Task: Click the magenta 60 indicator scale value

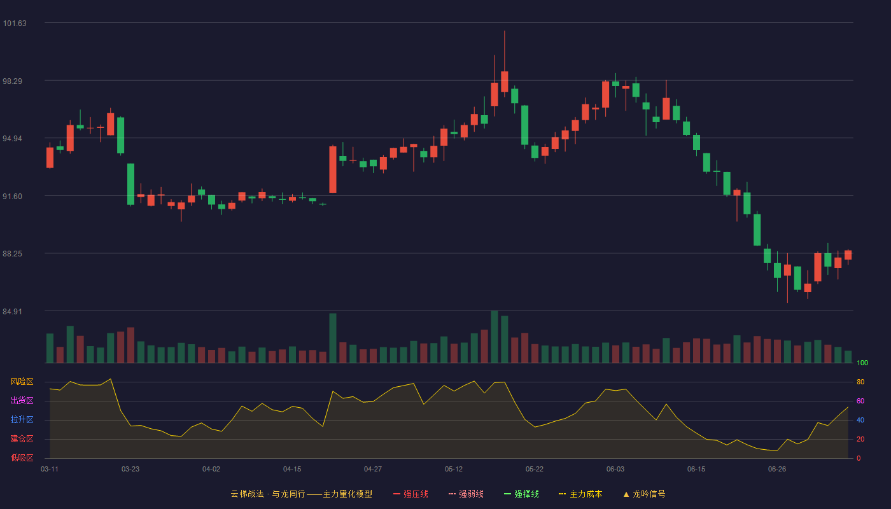Action: point(860,401)
